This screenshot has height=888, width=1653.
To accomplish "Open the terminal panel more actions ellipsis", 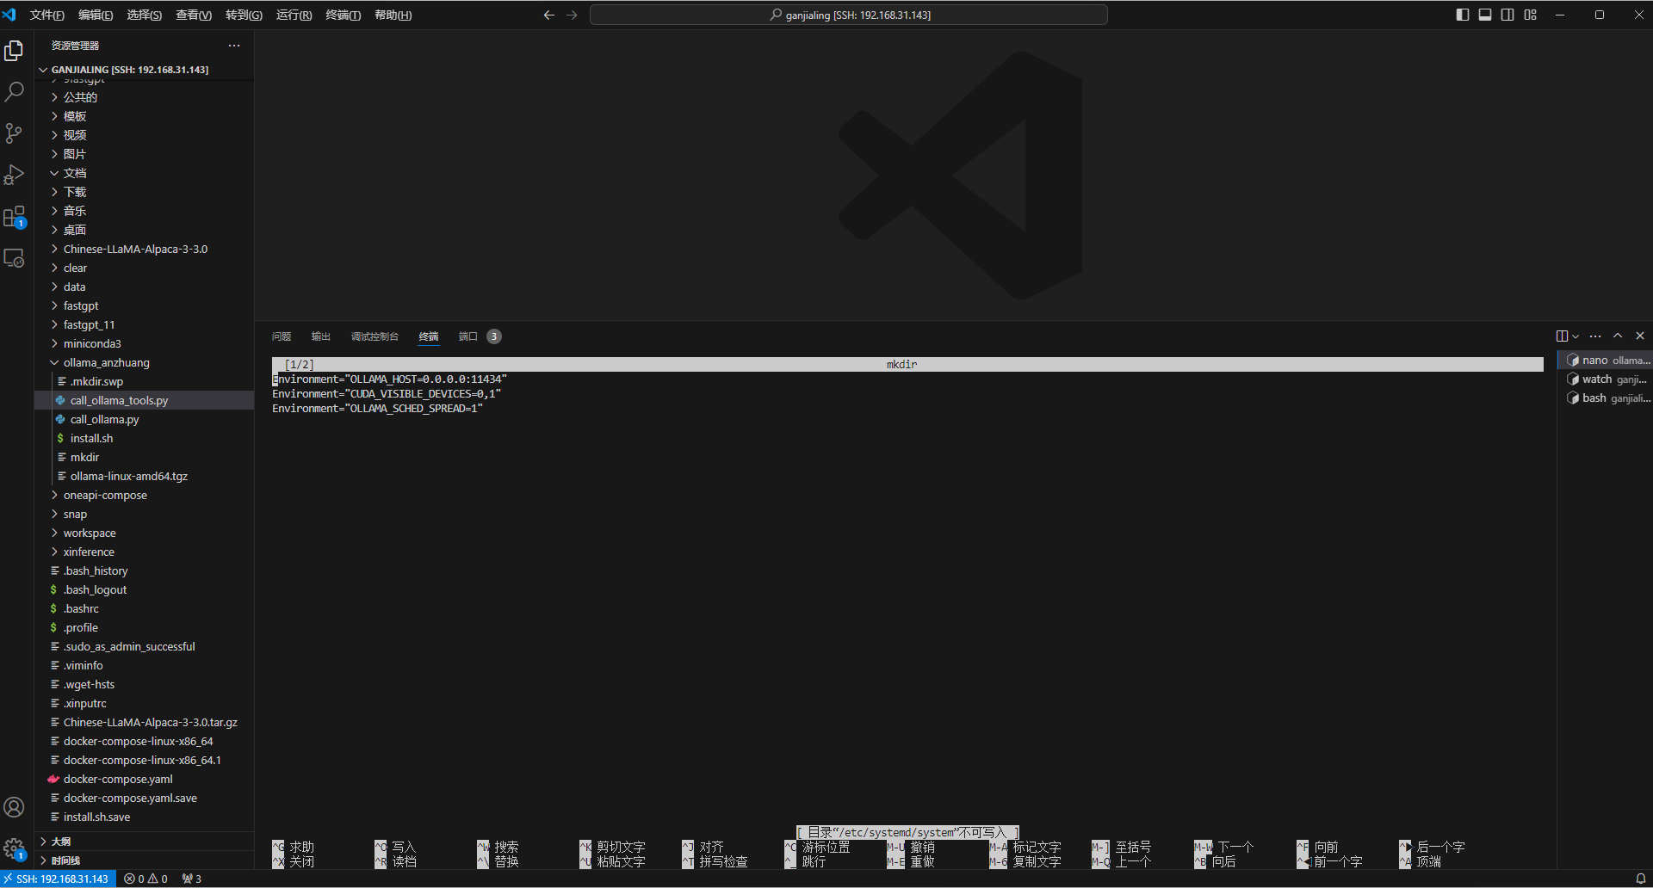I will point(1595,336).
